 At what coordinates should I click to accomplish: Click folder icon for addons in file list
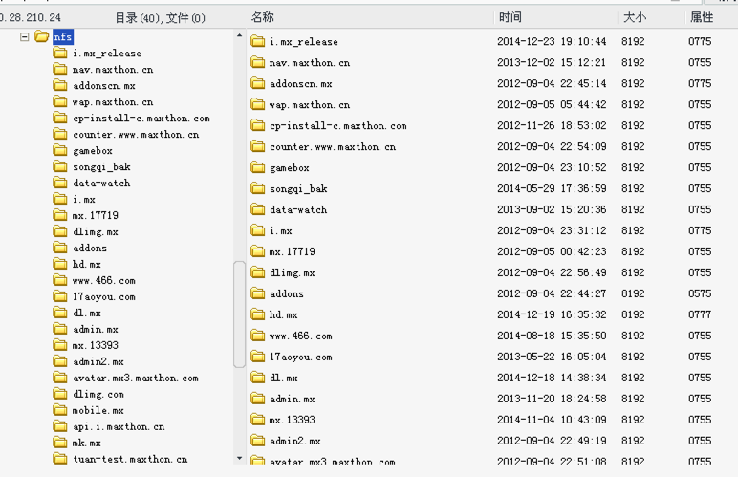point(257,293)
